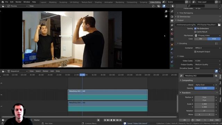Adjust the Opacity slider
Screen dimensions: 222x125
204,88
